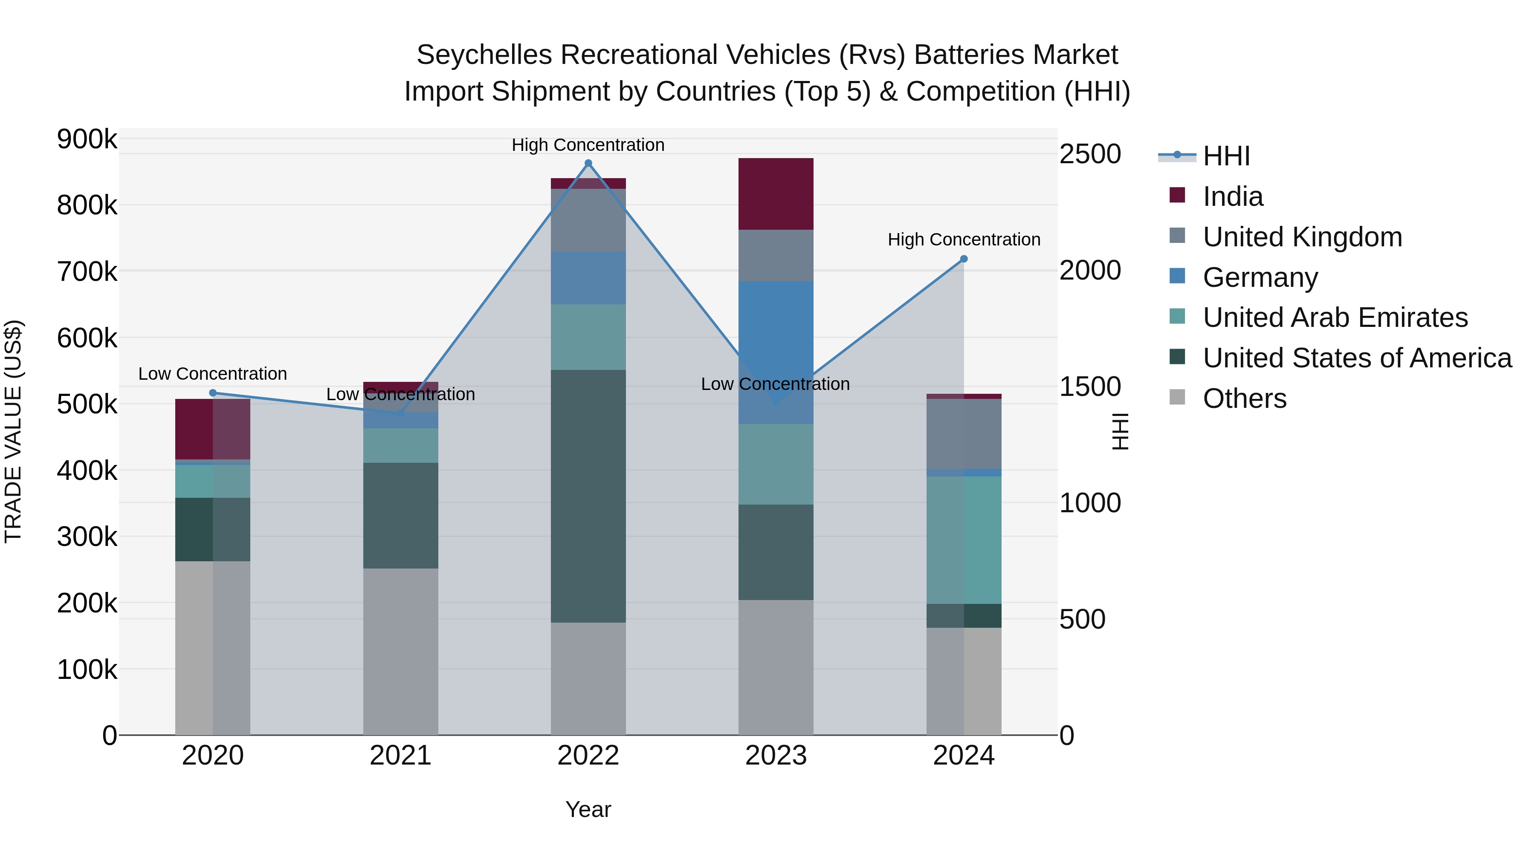The image size is (1535, 863).
Task: Click the 2024 High Concentration annotation
Action: pos(964,240)
